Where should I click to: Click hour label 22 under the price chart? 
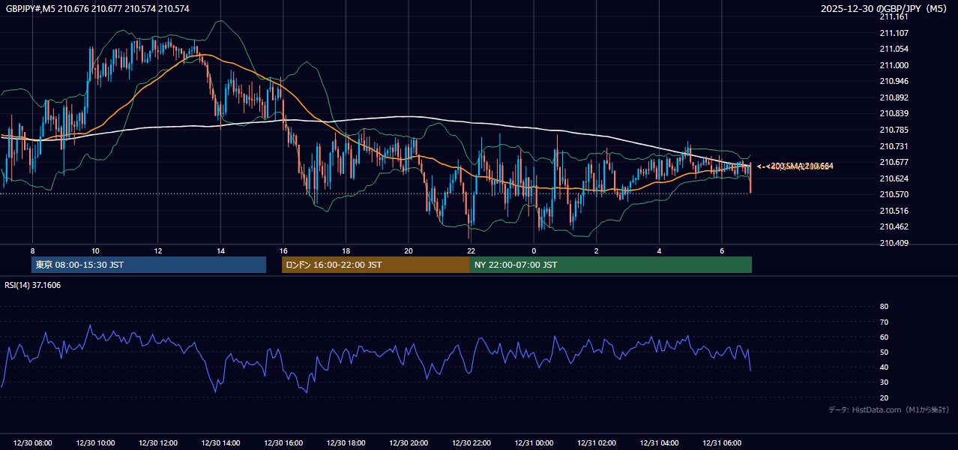pyautogui.click(x=471, y=250)
